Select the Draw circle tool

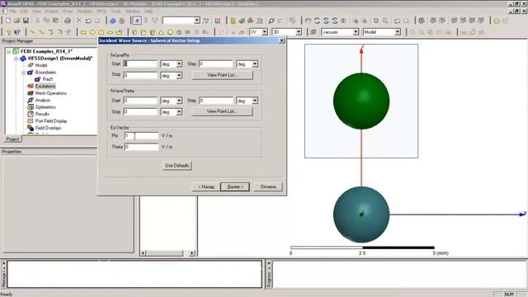click(x=92, y=32)
